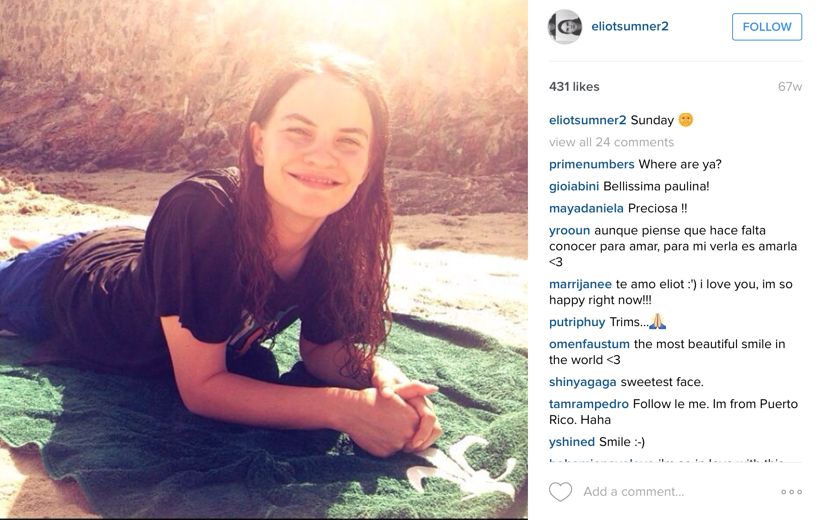Visit primenumbers commenter profile
This screenshot has width=823, height=520.
point(591,164)
